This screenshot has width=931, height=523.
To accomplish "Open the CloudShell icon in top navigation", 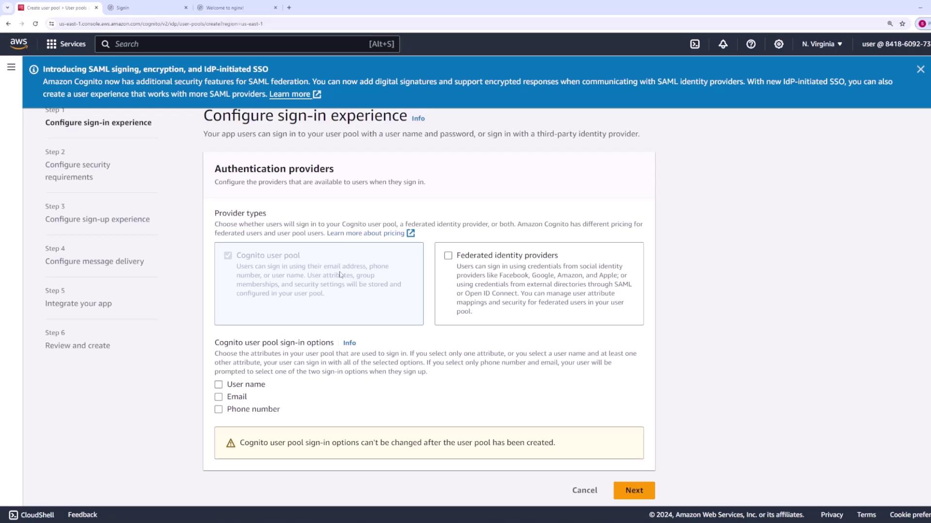I will point(695,44).
